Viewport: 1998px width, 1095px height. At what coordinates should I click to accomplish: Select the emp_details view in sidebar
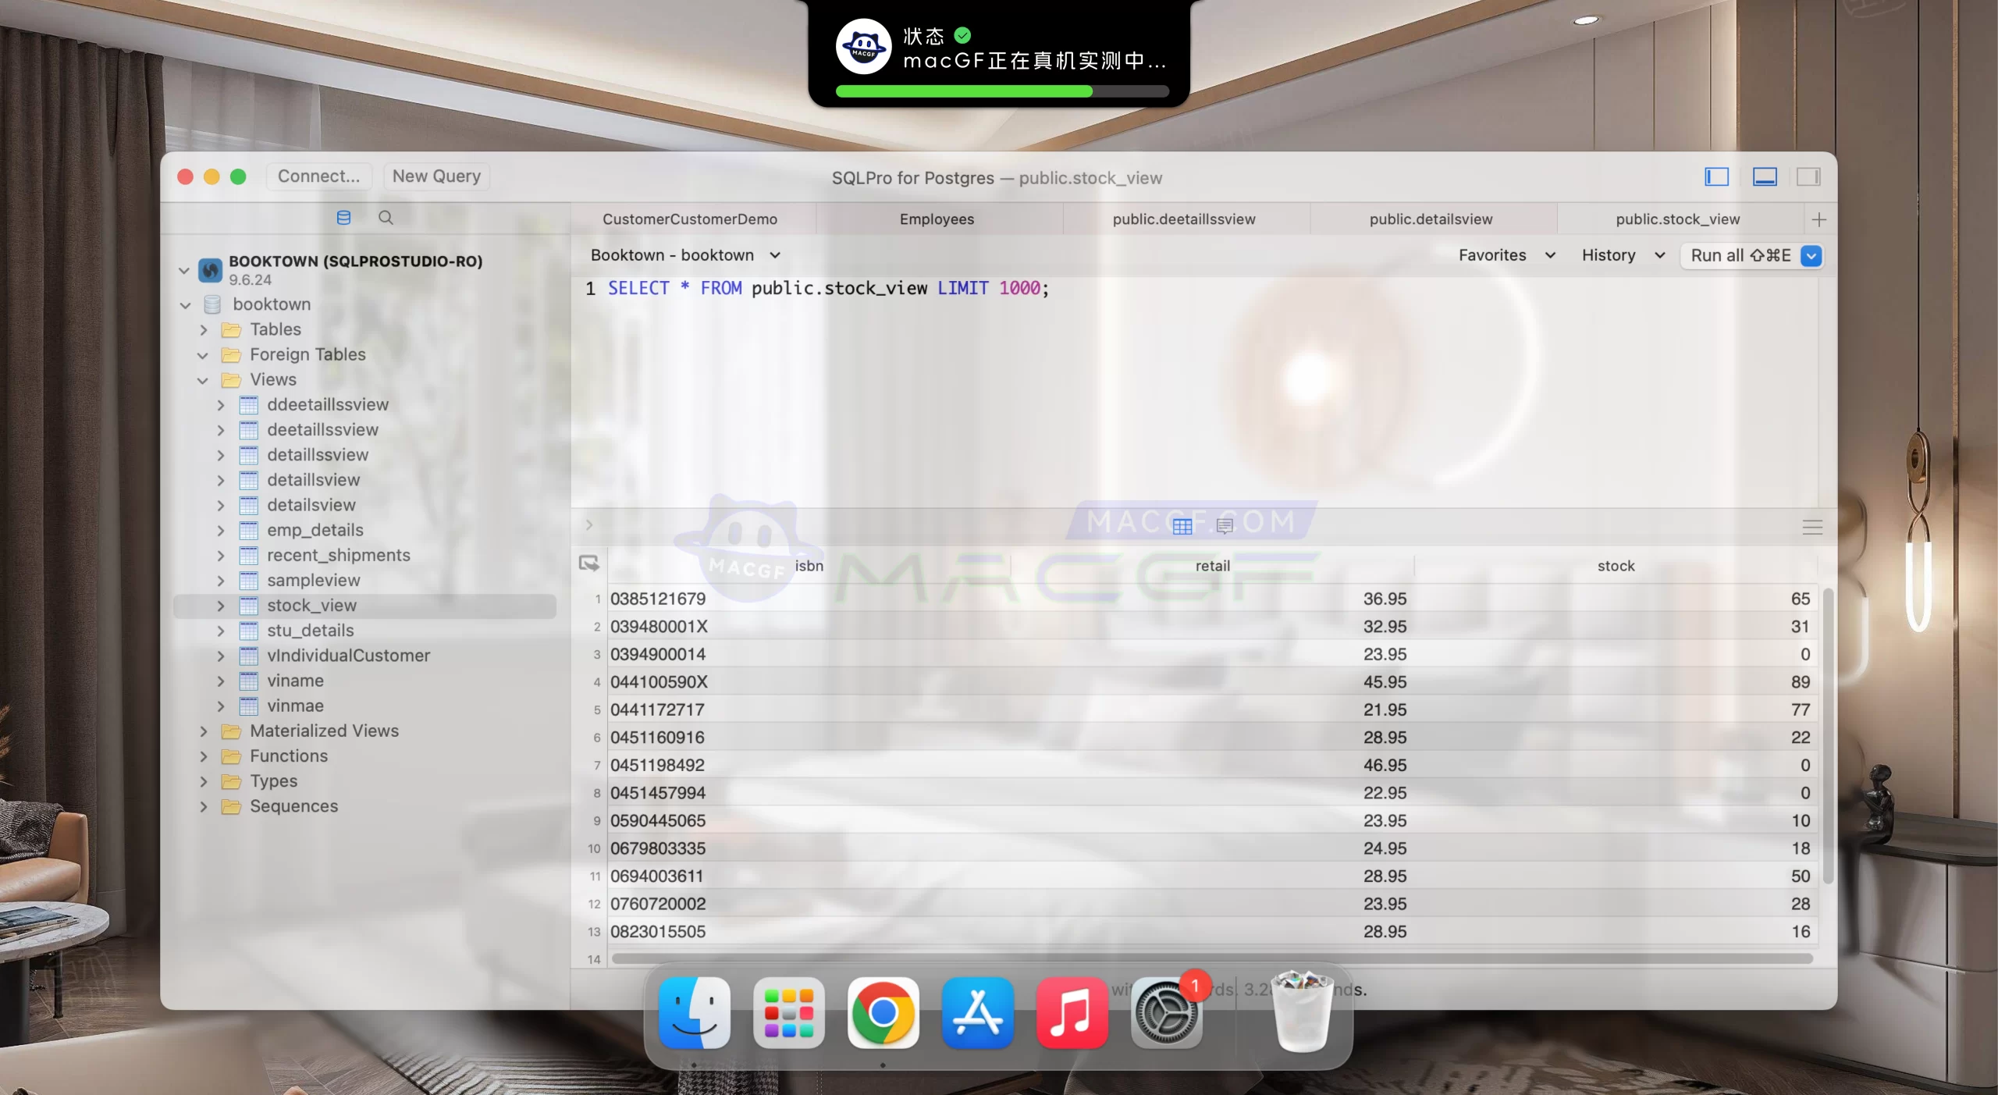315,530
